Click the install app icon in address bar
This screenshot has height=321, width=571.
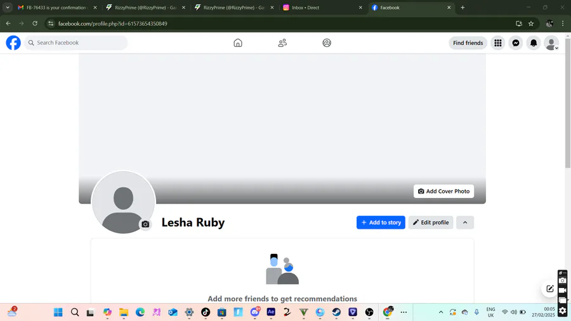pyautogui.click(x=519, y=23)
